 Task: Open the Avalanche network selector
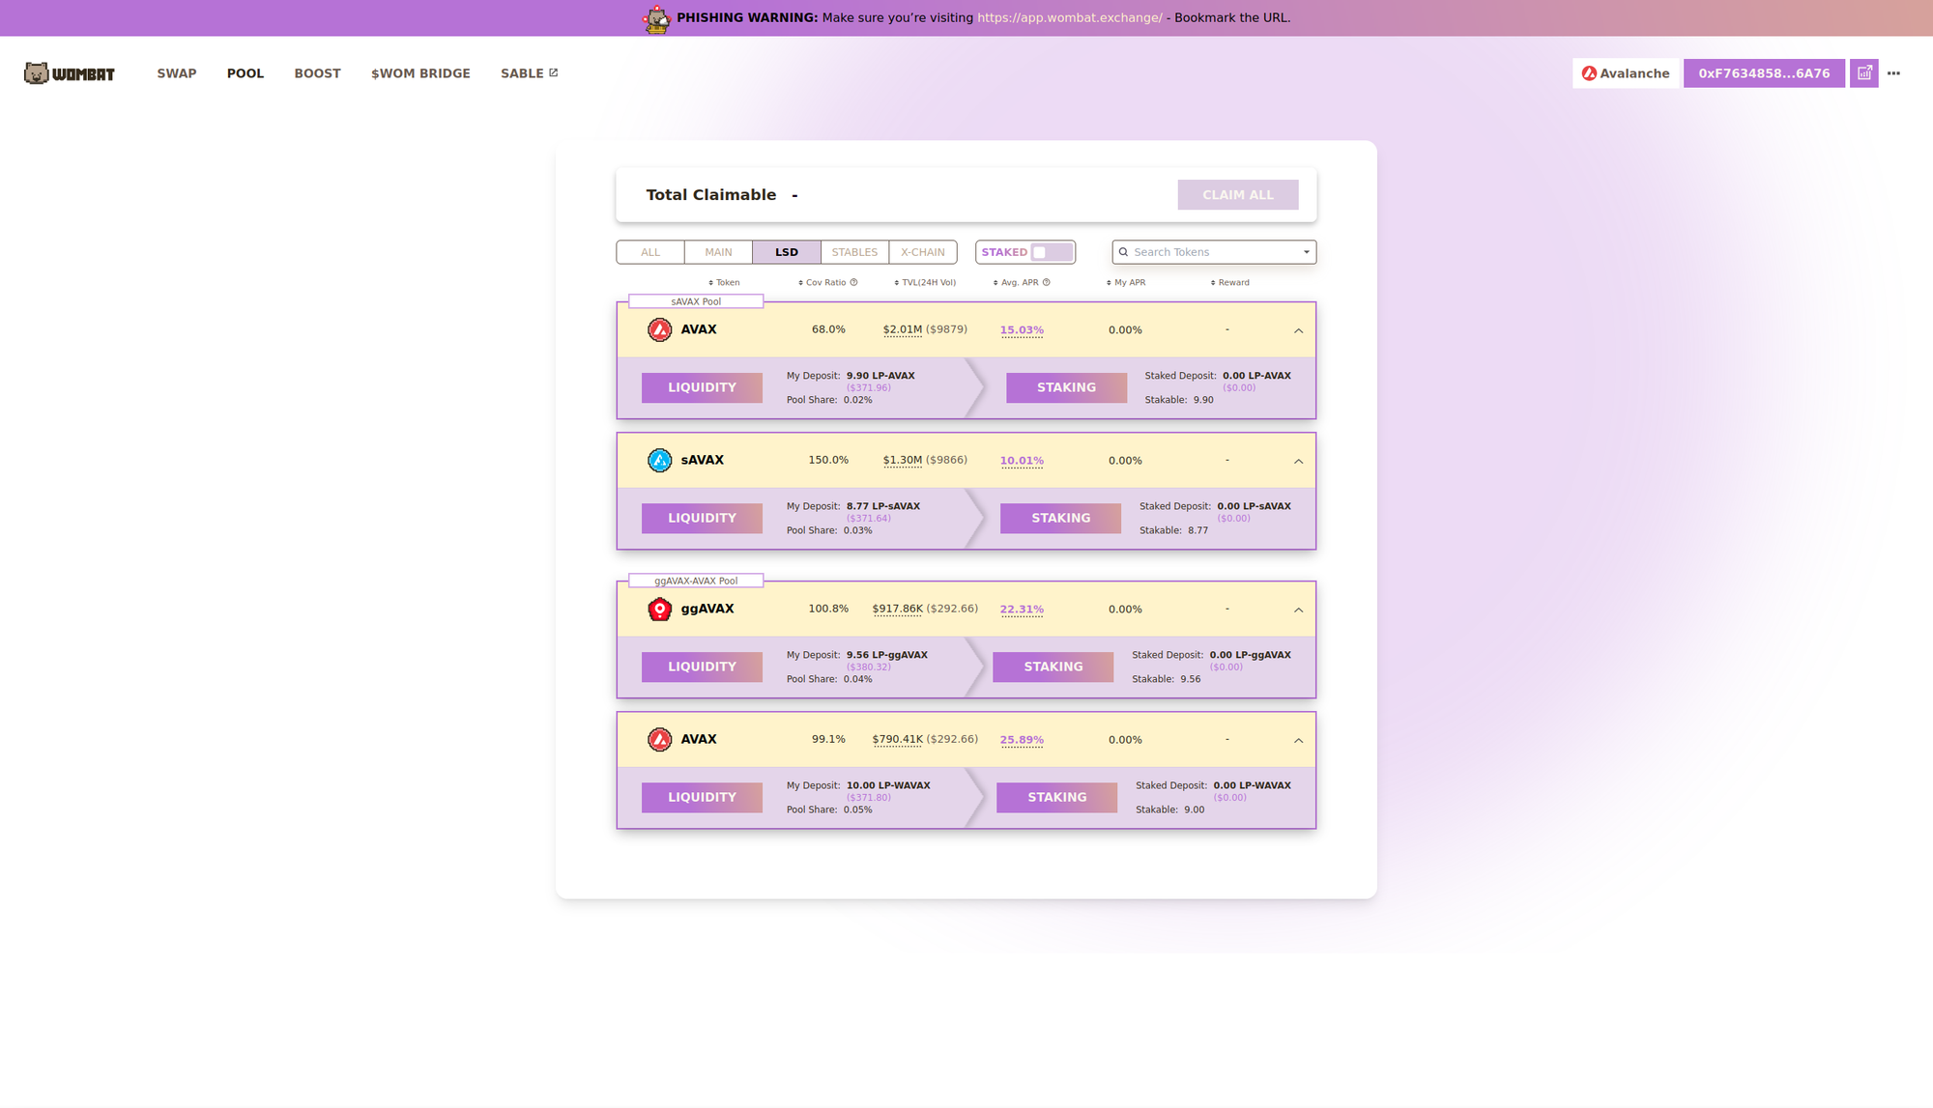click(1626, 73)
